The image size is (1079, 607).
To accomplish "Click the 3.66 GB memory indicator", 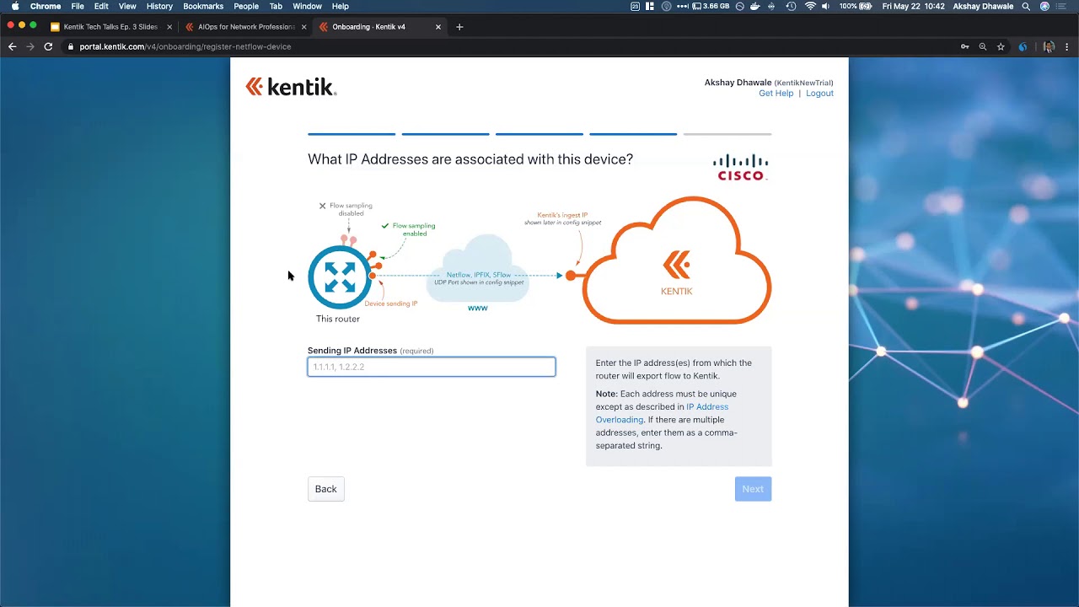I will point(710,6).
